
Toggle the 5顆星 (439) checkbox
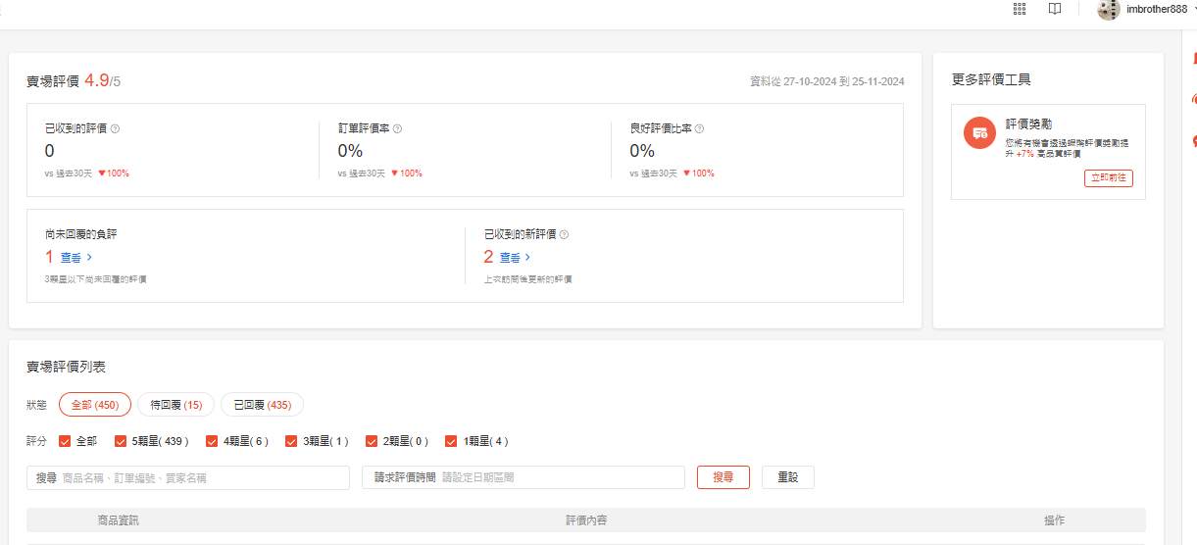pyautogui.click(x=121, y=441)
